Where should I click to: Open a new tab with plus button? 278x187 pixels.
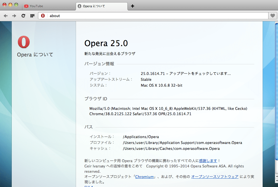pos(132,6)
